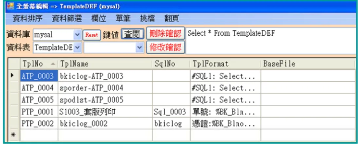Click the spodlst-ATP_0005 name cell
Image resolution: width=358 pixels, height=144 pixels.
(105, 99)
